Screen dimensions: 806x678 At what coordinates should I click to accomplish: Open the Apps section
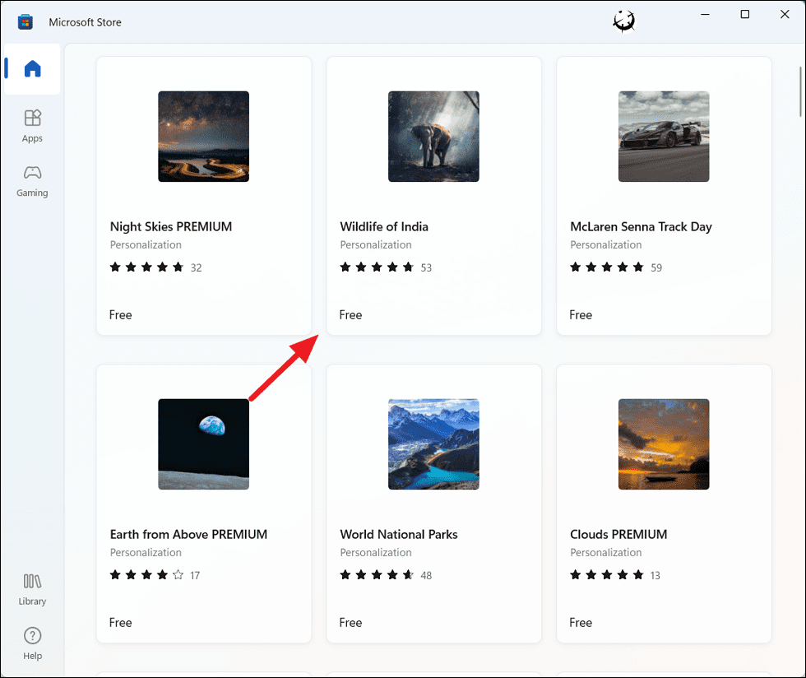32,126
